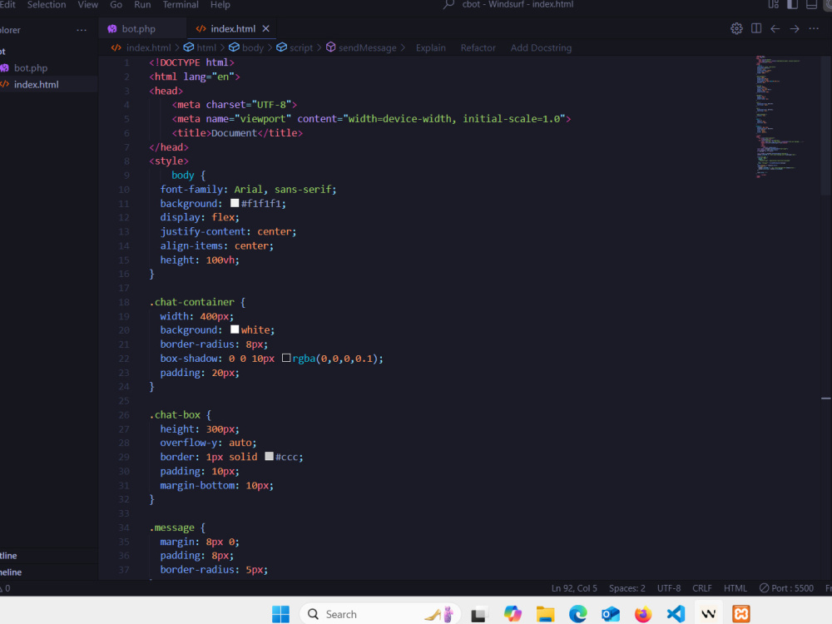Close the index.html tab
This screenshot has width=832, height=624.
click(x=266, y=28)
